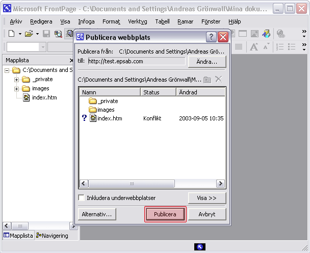Click the Status column header
Viewport: 310px width, 253px height.
[158, 92]
